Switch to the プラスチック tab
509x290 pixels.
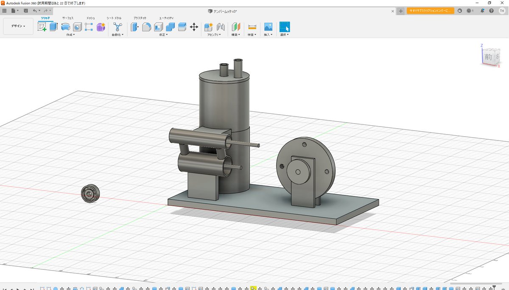(140, 18)
